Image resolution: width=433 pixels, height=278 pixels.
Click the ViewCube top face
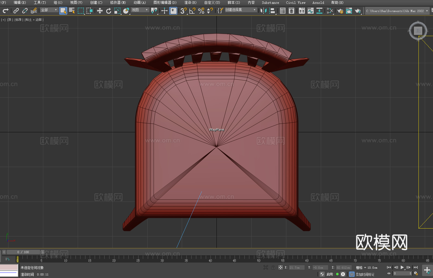(x=418, y=31)
